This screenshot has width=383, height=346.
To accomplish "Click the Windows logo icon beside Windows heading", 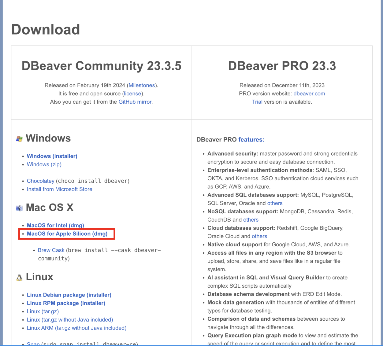I will coord(19,139).
